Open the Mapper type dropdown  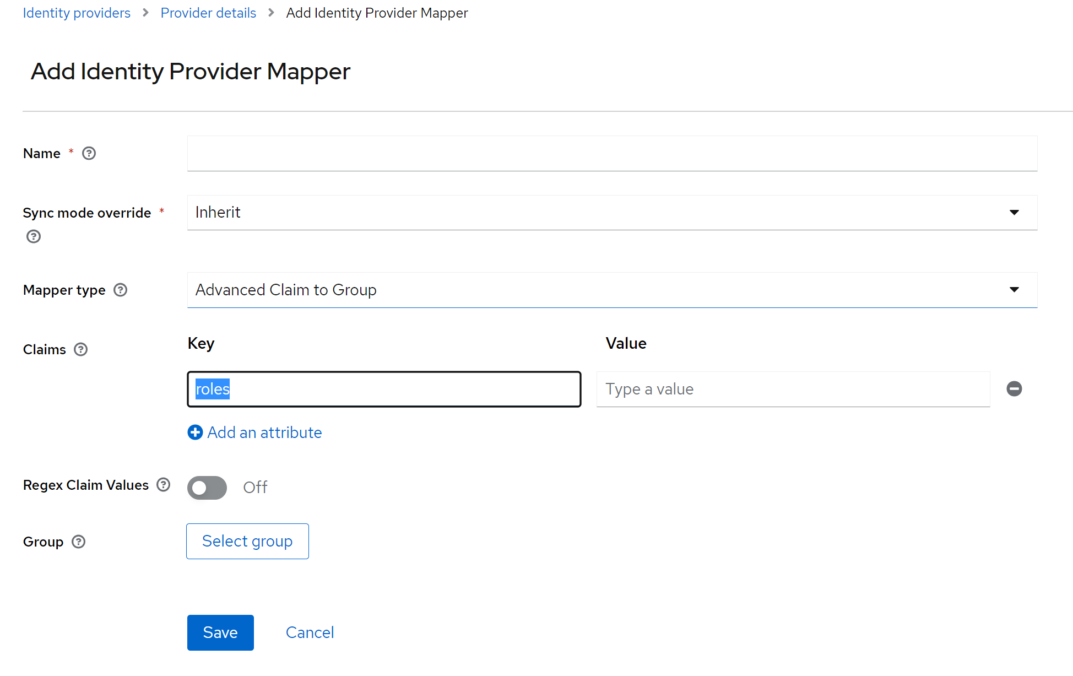(611, 290)
